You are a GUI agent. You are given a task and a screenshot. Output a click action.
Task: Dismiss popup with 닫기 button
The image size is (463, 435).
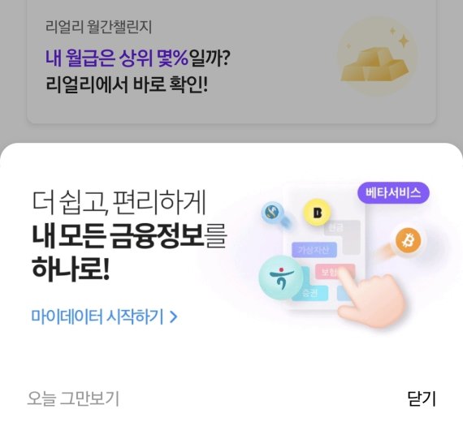[422, 398]
